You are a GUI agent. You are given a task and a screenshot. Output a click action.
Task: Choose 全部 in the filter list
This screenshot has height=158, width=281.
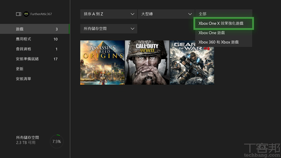click(x=224, y=14)
